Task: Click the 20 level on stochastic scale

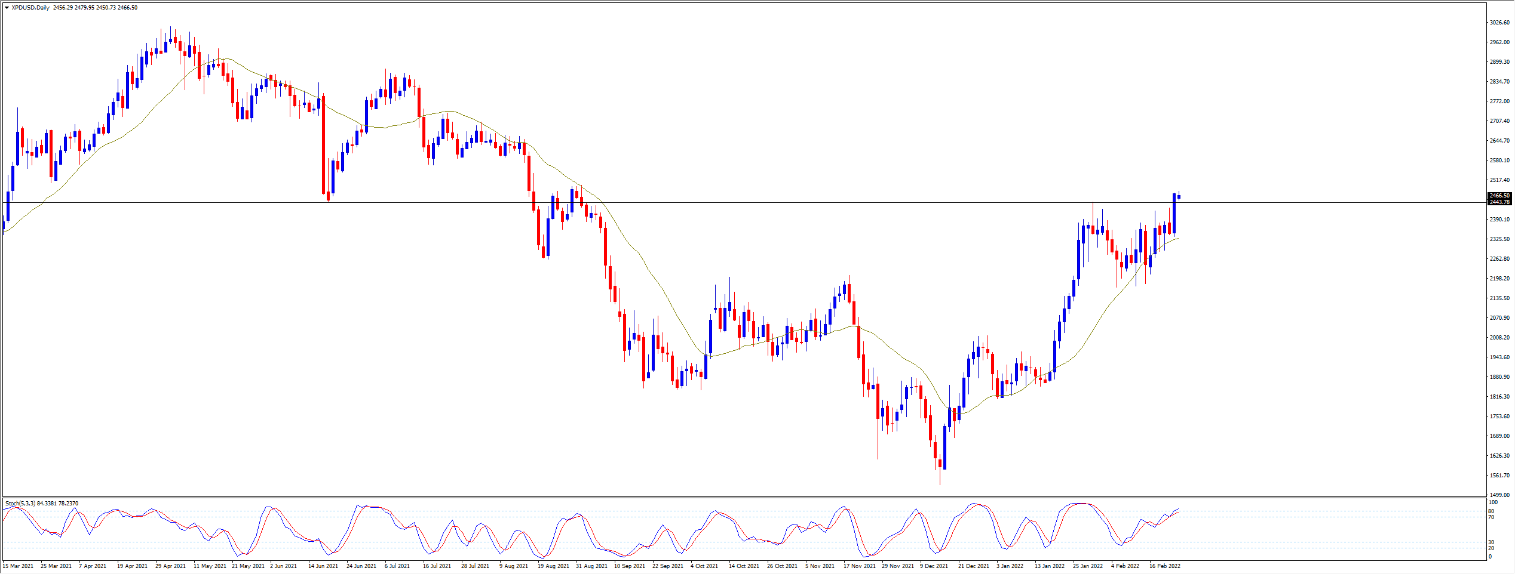Action: point(1491,548)
